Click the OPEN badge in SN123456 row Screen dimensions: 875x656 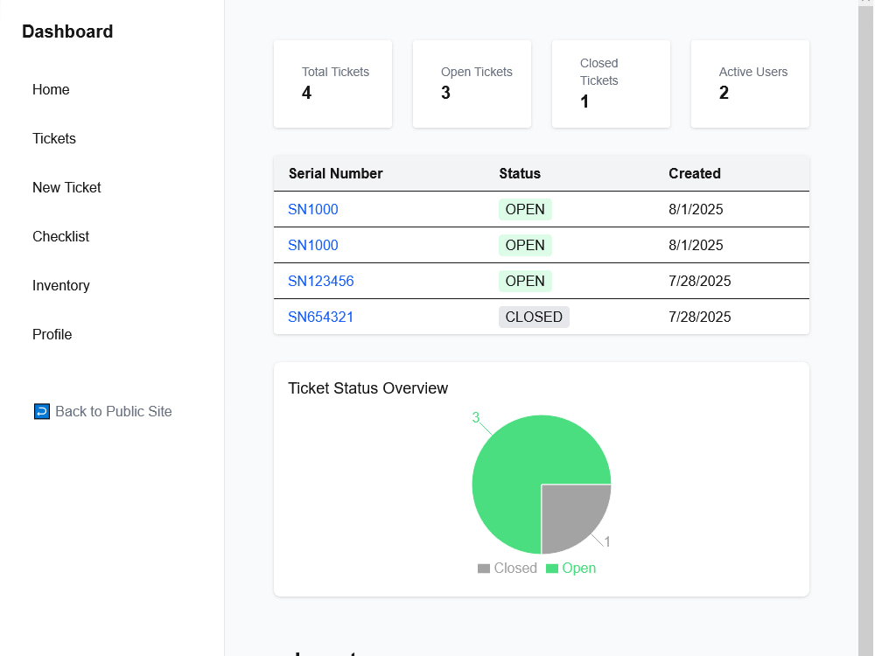coord(525,281)
